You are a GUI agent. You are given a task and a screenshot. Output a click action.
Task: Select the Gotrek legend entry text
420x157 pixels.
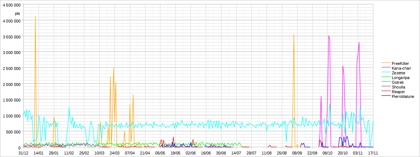[x=398, y=82]
